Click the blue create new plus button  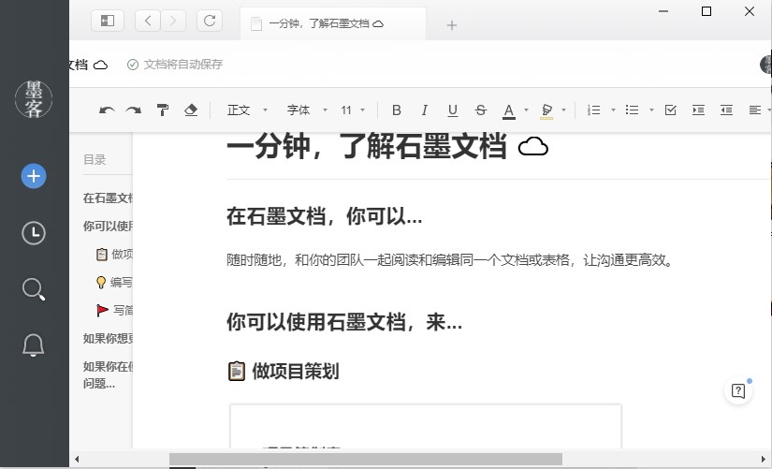(34, 176)
